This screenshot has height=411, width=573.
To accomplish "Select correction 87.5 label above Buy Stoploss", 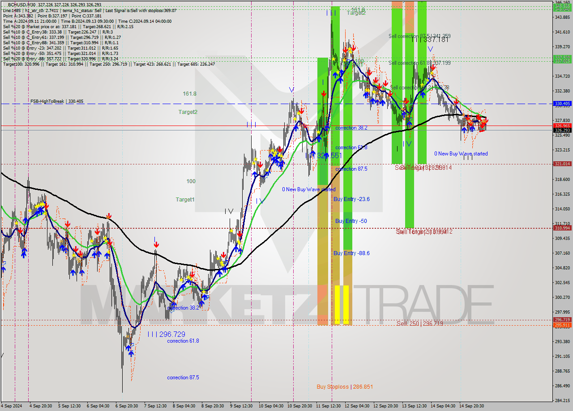I will click(183, 377).
